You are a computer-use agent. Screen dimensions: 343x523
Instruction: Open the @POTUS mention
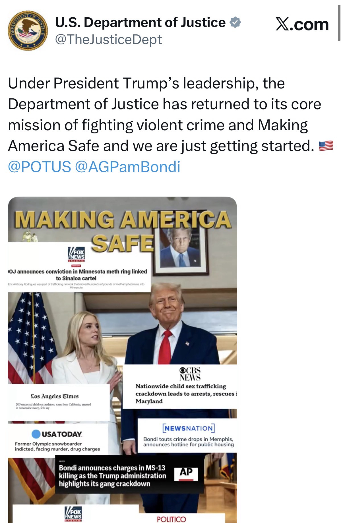[40, 166]
